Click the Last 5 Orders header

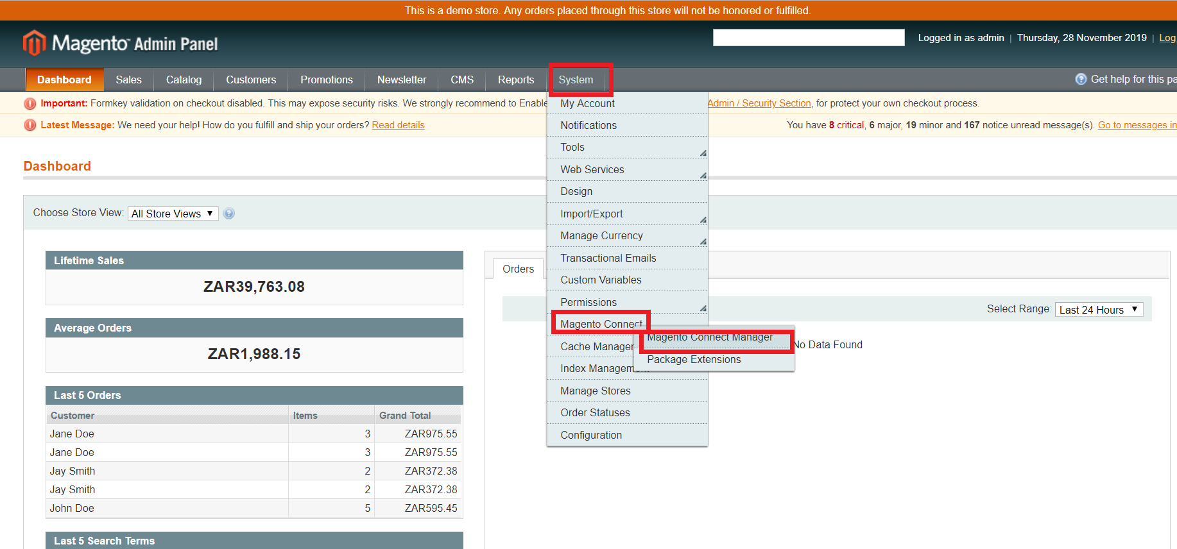pyautogui.click(x=254, y=395)
